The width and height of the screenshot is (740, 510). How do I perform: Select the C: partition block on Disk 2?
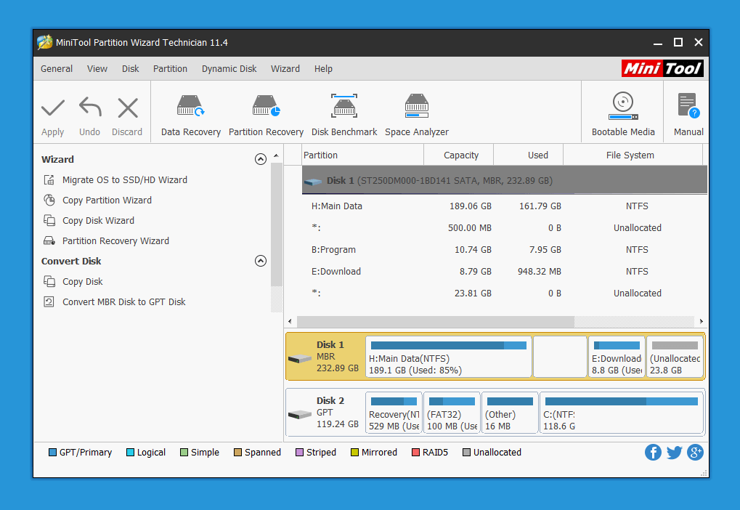[622, 413]
